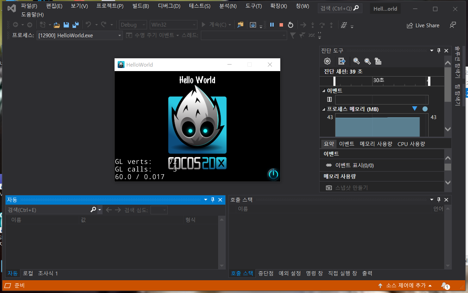The height and width of the screenshot is (293, 468).
Task: Open diagnostic tools settings gear
Action: 327,61
